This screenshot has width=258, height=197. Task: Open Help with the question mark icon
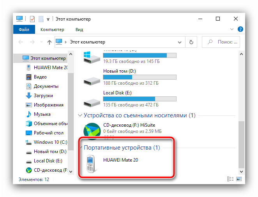pyautogui.click(x=240, y=30)
